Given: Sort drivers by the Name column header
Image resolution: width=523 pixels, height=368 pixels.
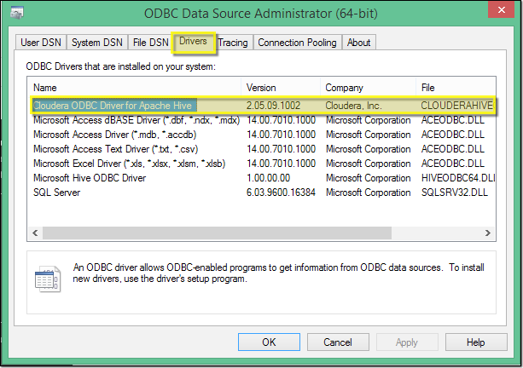Looking at the screenshot, I should click(135, 88).
